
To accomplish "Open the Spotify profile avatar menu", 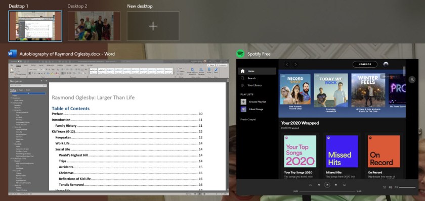I will click(386, 64).
